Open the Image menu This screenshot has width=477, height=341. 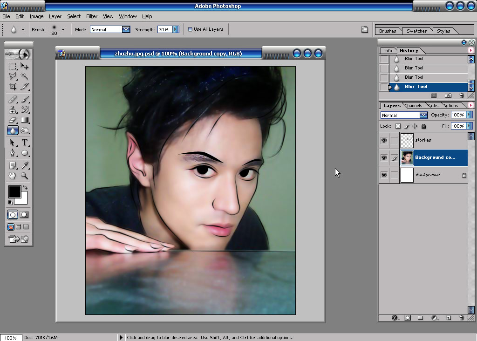[36, 16]
